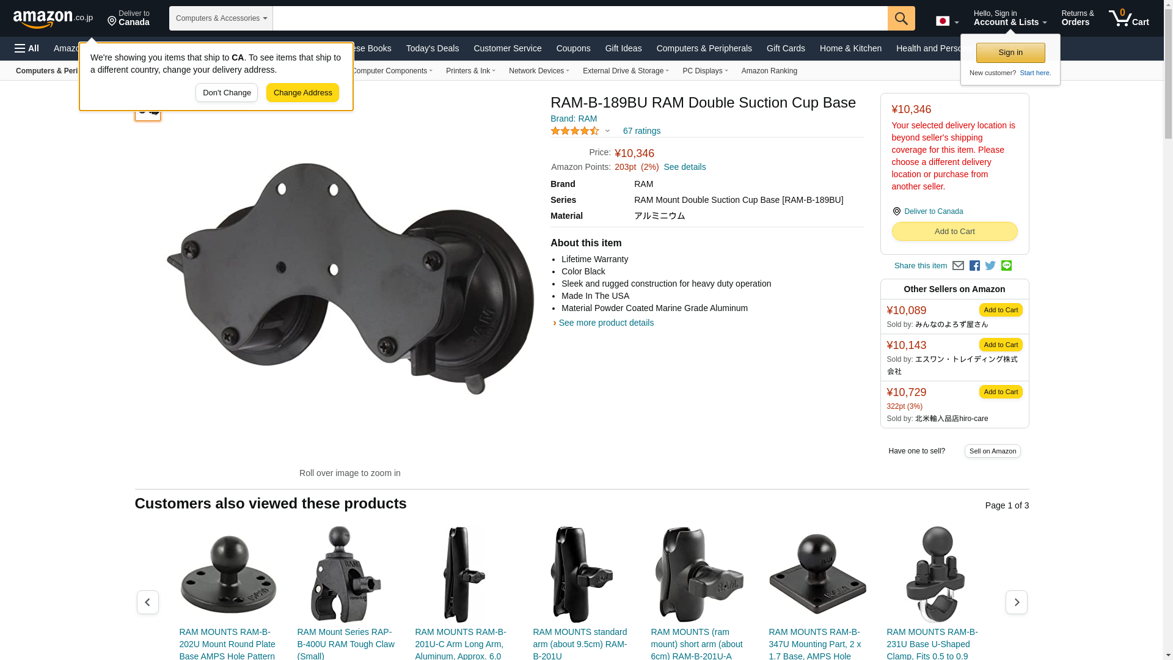Click the yellow Change Address button
1173x660 pixels.
(x=302, y=93)
